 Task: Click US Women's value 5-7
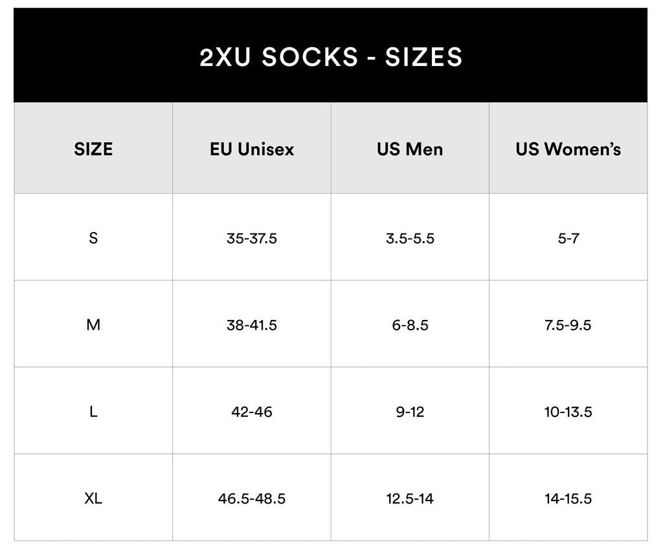point(568,238)
